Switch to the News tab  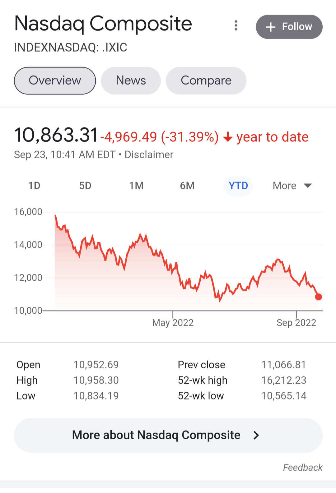click(x=131, y=81)
